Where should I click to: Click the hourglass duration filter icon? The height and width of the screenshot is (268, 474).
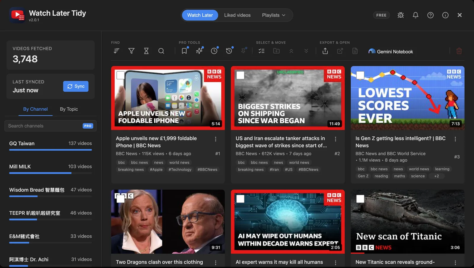(146, 51)
